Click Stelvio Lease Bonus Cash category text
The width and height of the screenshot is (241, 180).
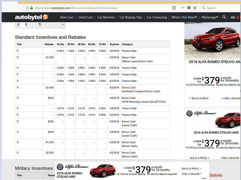pyautogui.click(x=137, y=61)
